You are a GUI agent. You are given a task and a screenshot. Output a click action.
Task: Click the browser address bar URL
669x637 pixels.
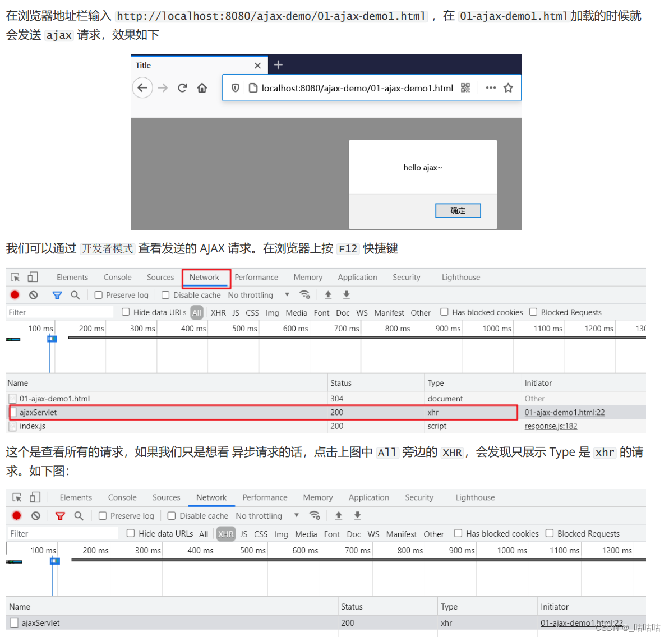[x=357, y=88]
